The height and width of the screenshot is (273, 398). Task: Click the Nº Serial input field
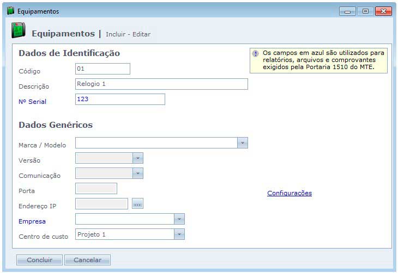point(120,99)
